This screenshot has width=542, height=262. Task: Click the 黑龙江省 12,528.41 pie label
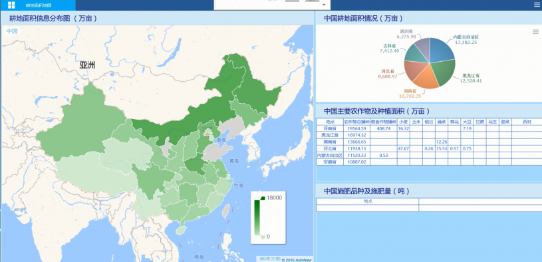click(x=470, y=78)
